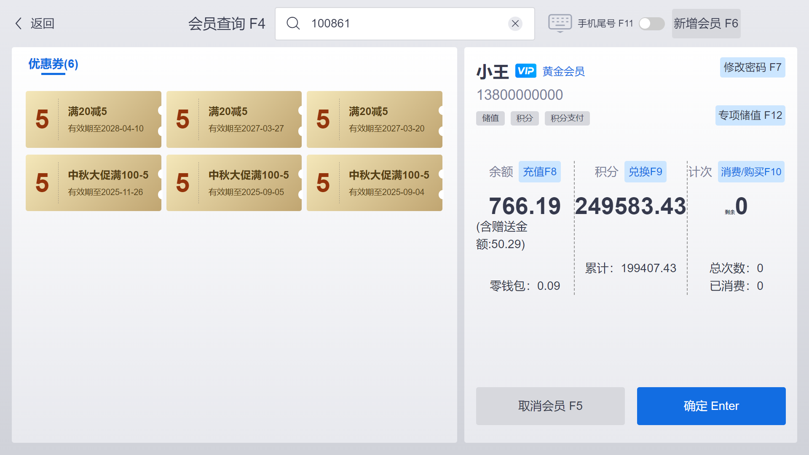This screenshot has width=809, height=455.
Task: Pick Mid-Autumn coupon expiring 2025-11-26
Action: (x=93, y=183)
